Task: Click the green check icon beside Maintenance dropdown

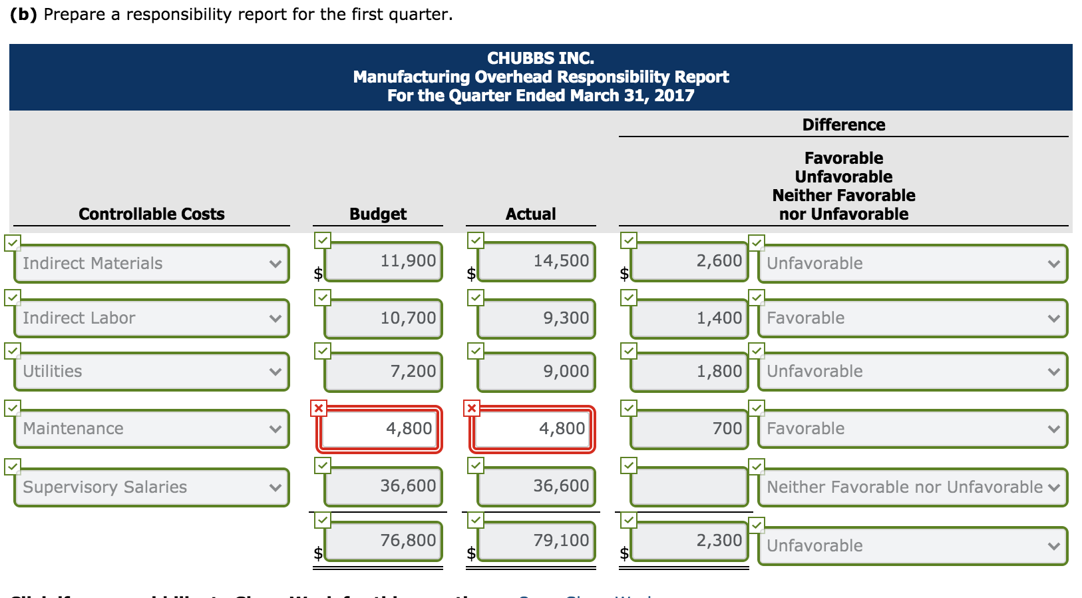Action: [13, 408]
